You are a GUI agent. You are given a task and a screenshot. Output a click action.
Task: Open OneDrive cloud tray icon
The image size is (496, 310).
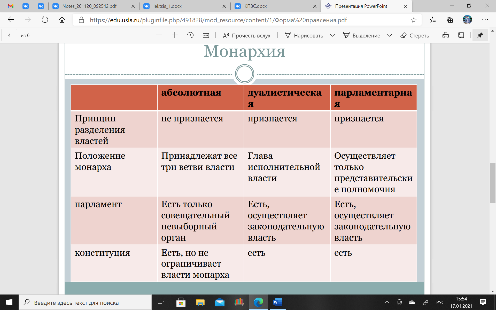[412, 302]
